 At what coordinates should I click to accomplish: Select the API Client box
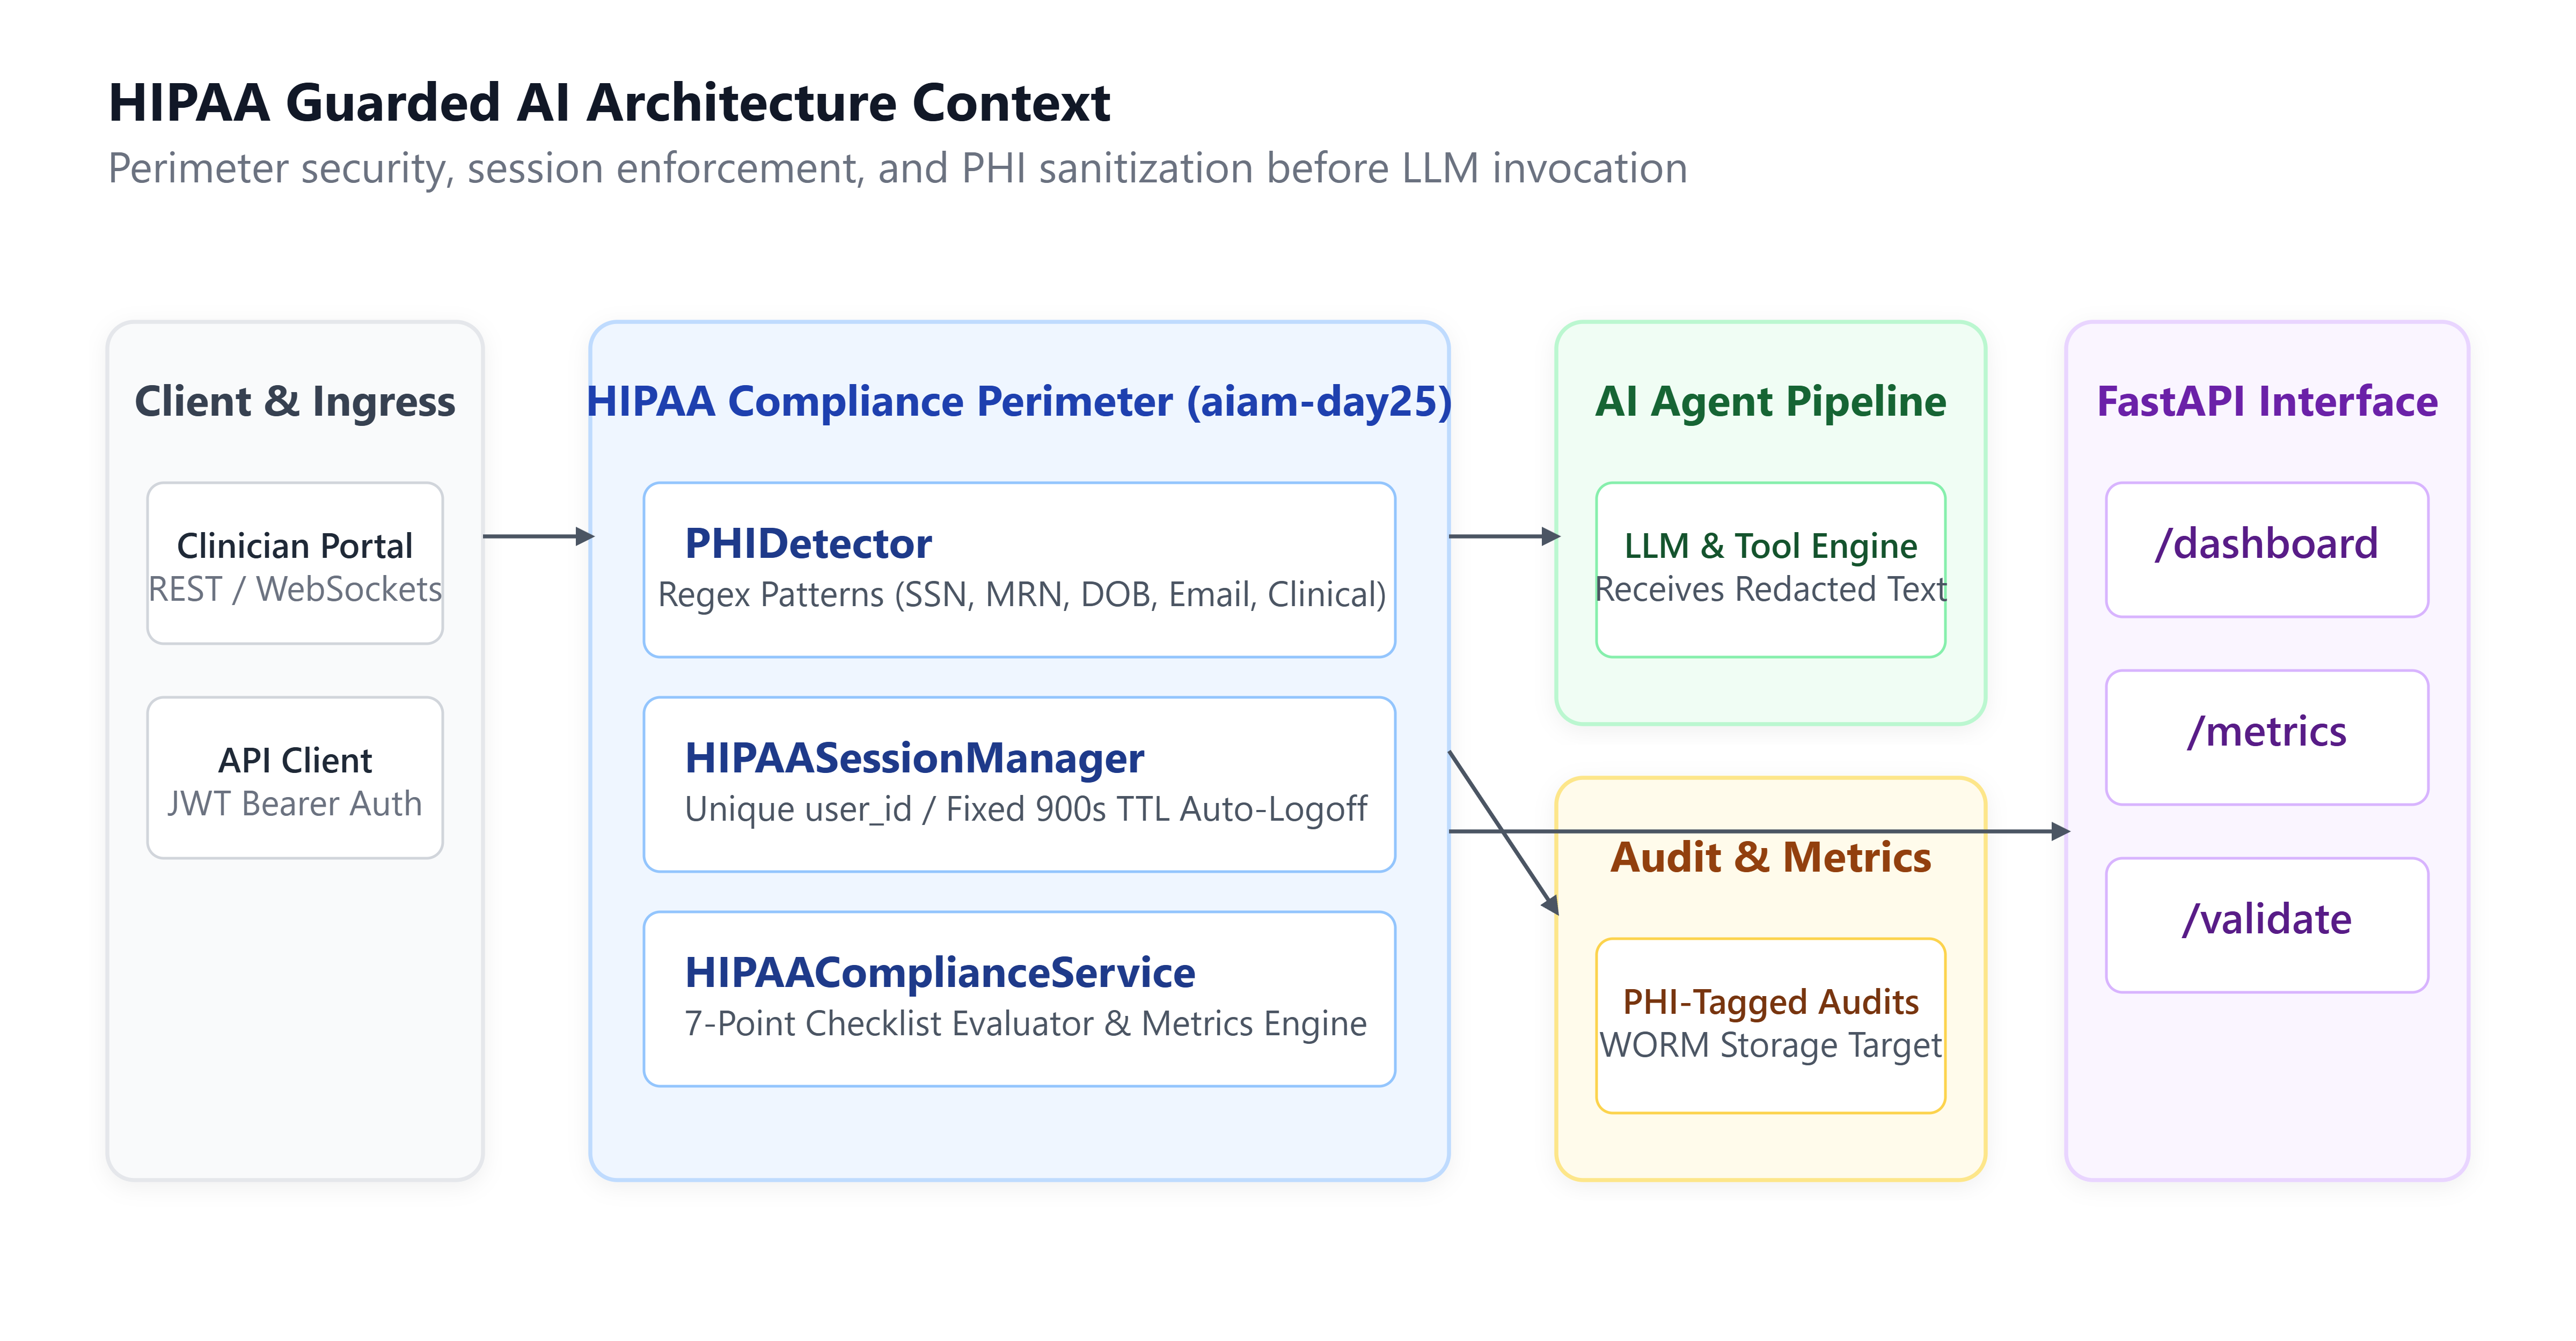[295, 777]
